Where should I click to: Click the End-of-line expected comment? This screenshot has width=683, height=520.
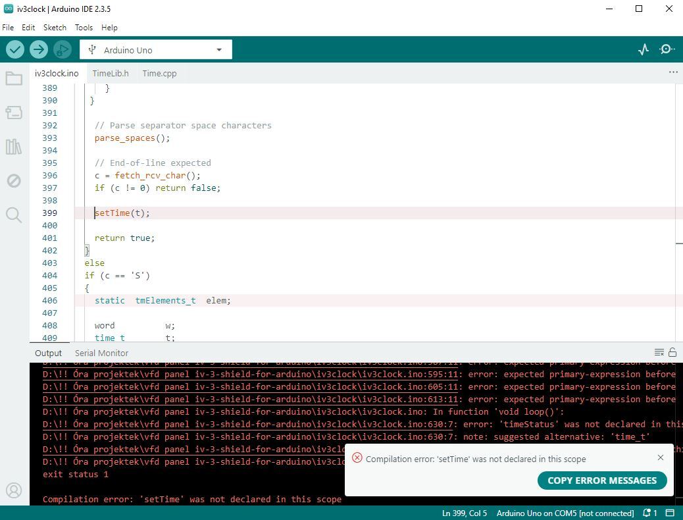(x=153, y=163)
